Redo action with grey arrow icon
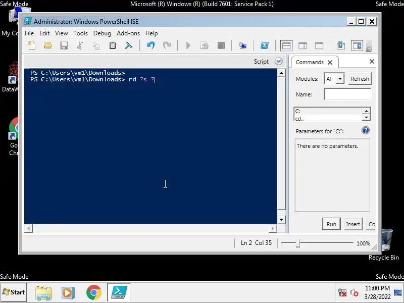The width and height of the screenshot is (404, 303). click(167, 45)
